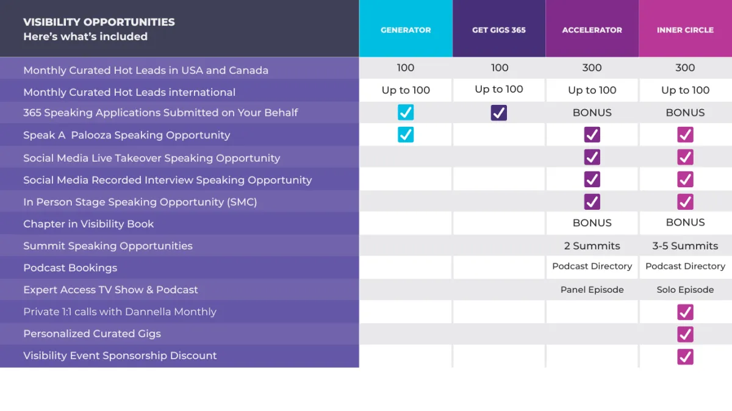
Task: Click the Chapter in Visibility Book row label
Action: [88, 224]
